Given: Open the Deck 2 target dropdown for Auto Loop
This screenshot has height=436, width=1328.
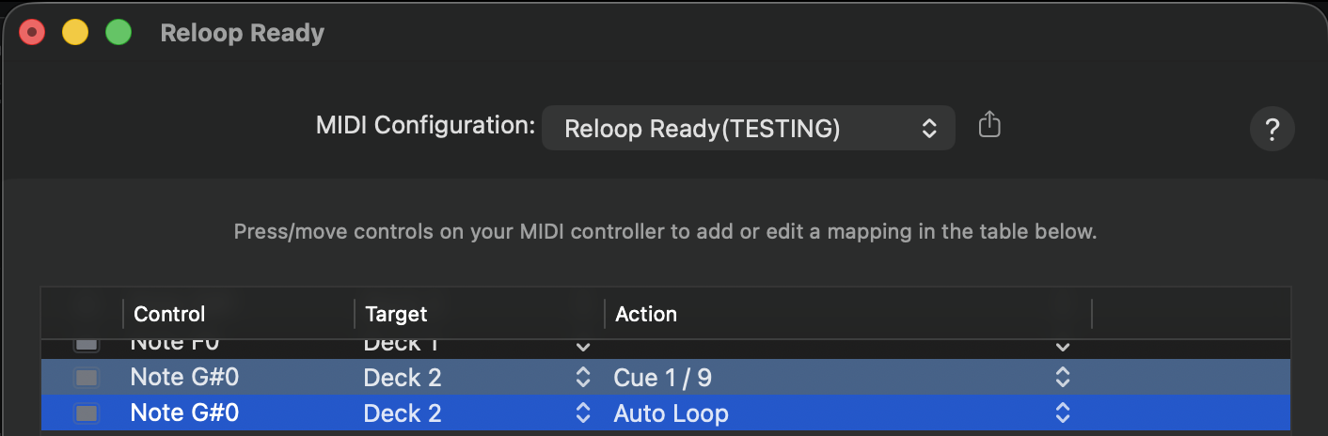Looking at the screenshot, I should [x=582, y=413].
